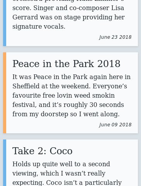Click the blue stripe on the Lisa Gerrard card
The height and width of the screenshot is (186, 141).
(5, 23)
